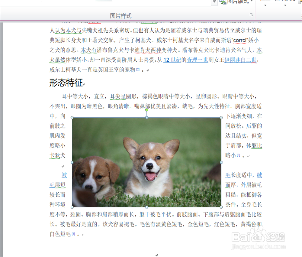Click the picture's bottom-right corner handle
This screenshot has height=257, width=302.
[221, 207]
